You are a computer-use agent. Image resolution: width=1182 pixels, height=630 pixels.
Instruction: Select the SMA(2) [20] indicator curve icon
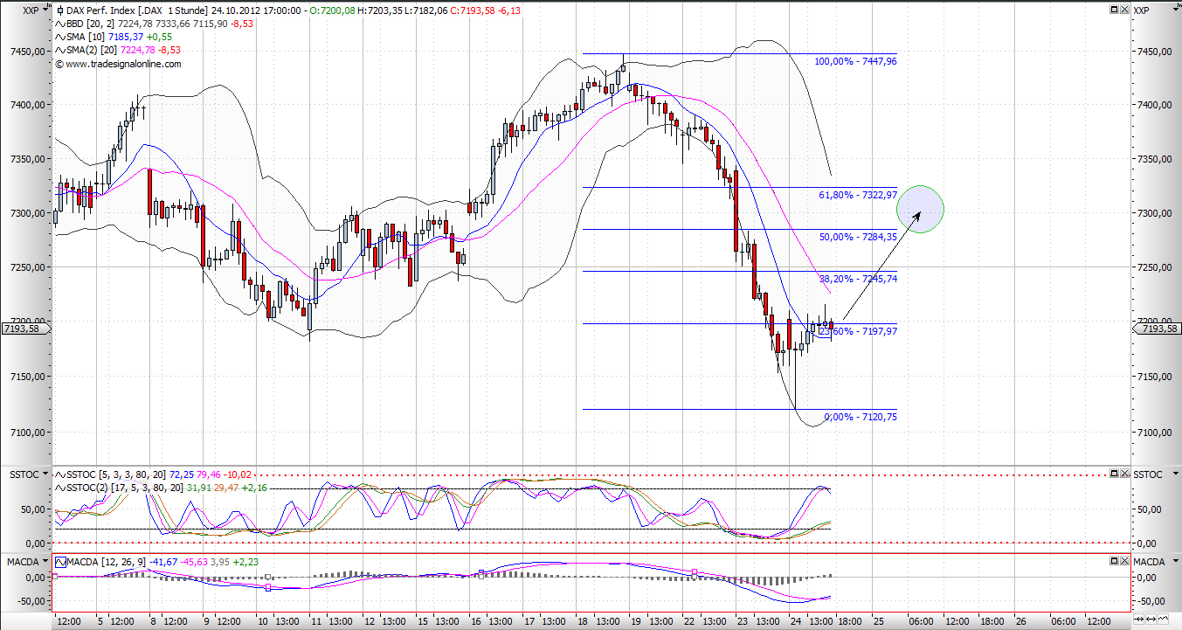60,50
